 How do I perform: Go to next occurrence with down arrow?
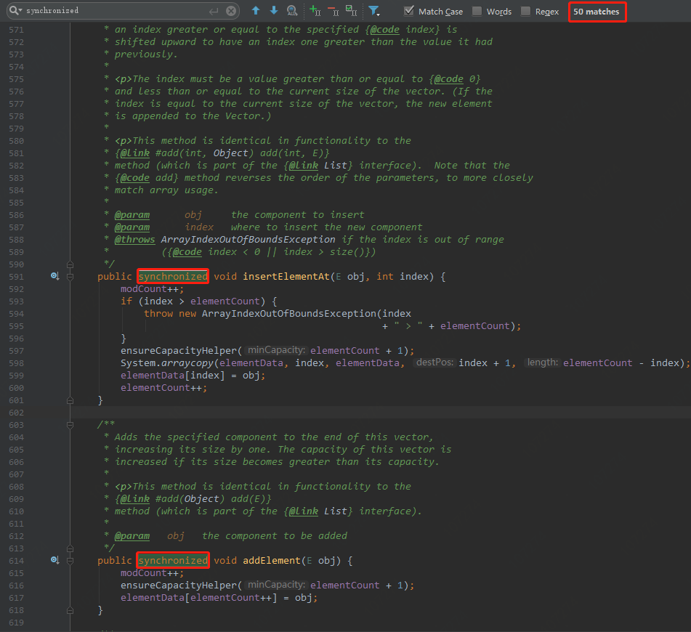(x=274, y=11)
